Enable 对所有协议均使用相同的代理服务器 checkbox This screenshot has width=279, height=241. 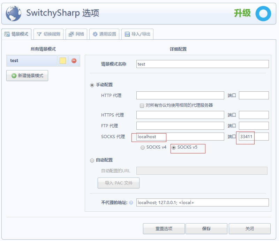click(142, 105)
